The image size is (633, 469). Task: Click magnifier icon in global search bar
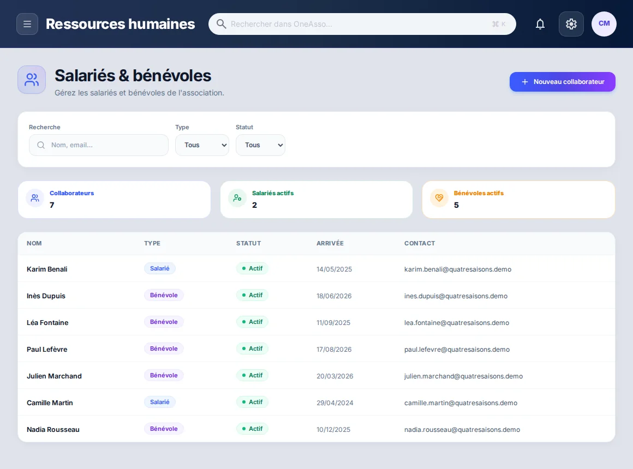[221, 24]
